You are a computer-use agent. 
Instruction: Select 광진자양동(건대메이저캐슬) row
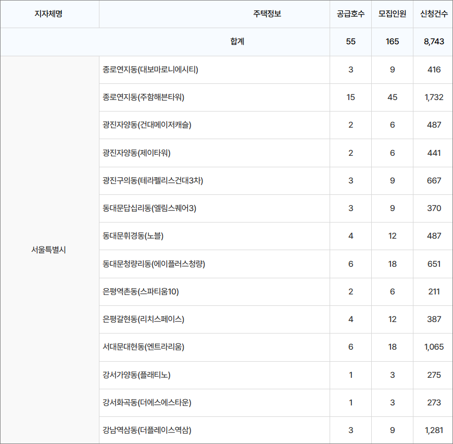[x=147, y=125]
